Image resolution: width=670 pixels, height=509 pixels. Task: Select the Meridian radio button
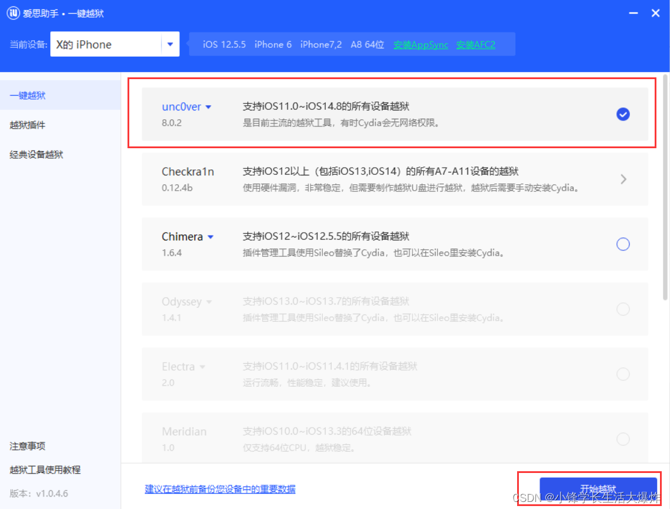[623, 439]
